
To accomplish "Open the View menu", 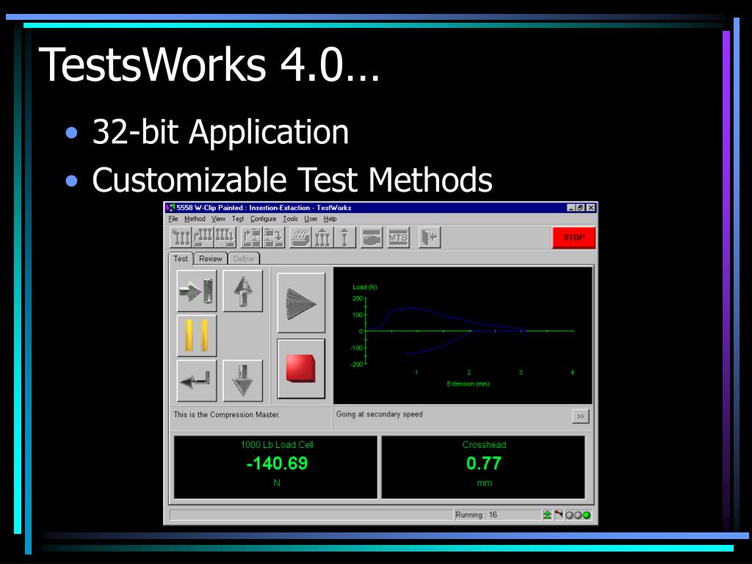I will coord(218,219).
